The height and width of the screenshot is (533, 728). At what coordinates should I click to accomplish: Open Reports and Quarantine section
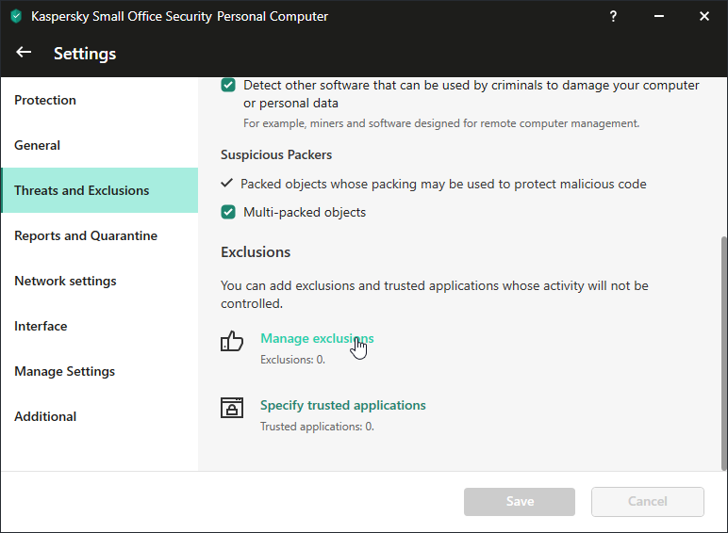click(x=99, y=235)
